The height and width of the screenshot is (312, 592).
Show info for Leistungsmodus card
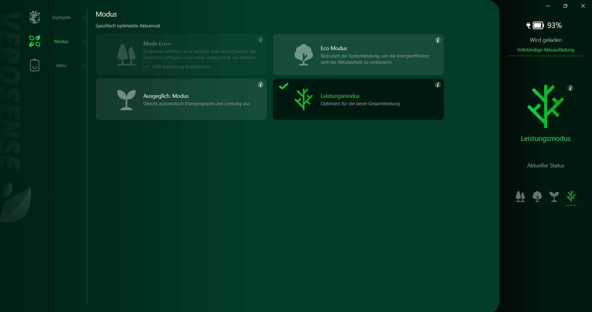(438, 85)
